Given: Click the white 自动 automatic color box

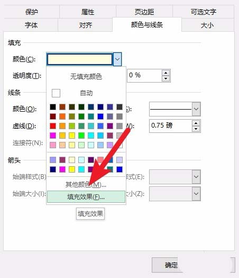Looking at the screenshot, I should [x=56, y=93].
